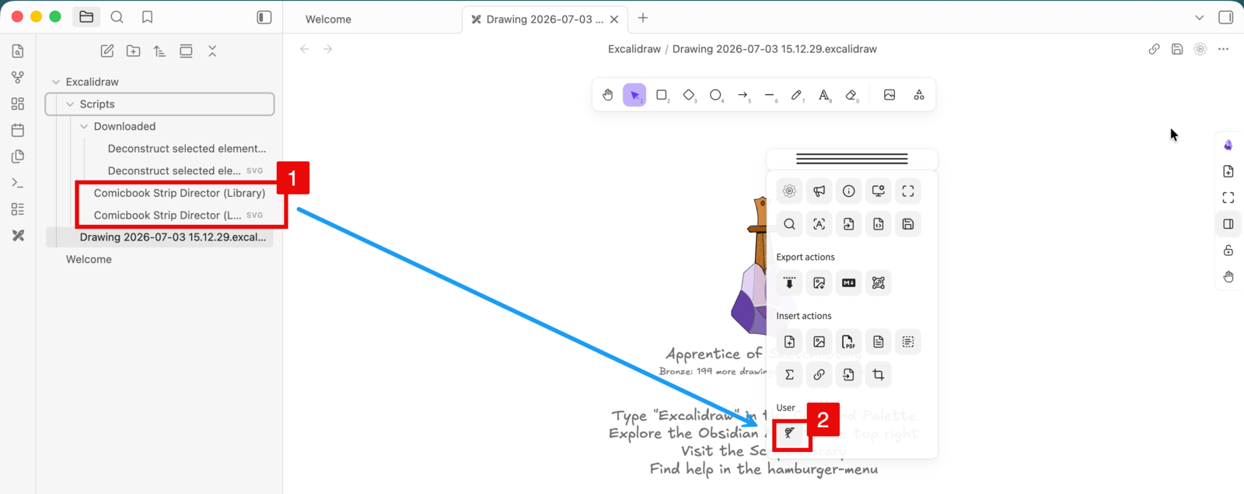Select the Rectangle tool in toolbar
The height and width of the screenshot is (494, 1244).
point(662,95)
